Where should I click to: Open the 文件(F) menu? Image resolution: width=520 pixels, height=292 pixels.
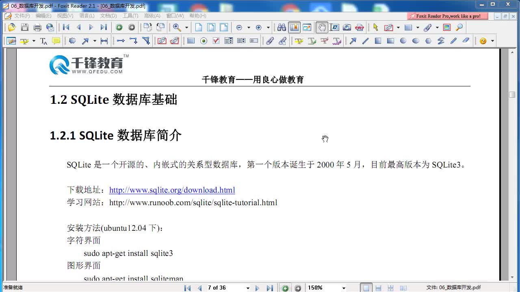pos(22,16)
